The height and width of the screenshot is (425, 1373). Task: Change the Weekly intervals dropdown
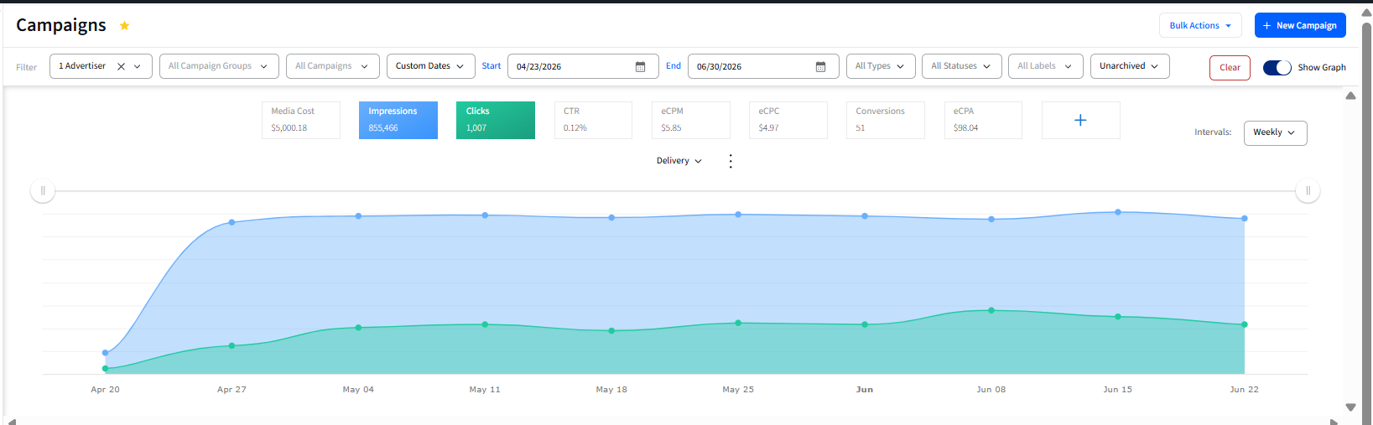click(x=1274, y=132)
